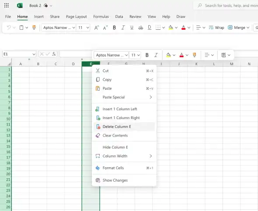Apply the ribbon fill color bucket
The image size is (258, 211).
click(x=171, y=28)
